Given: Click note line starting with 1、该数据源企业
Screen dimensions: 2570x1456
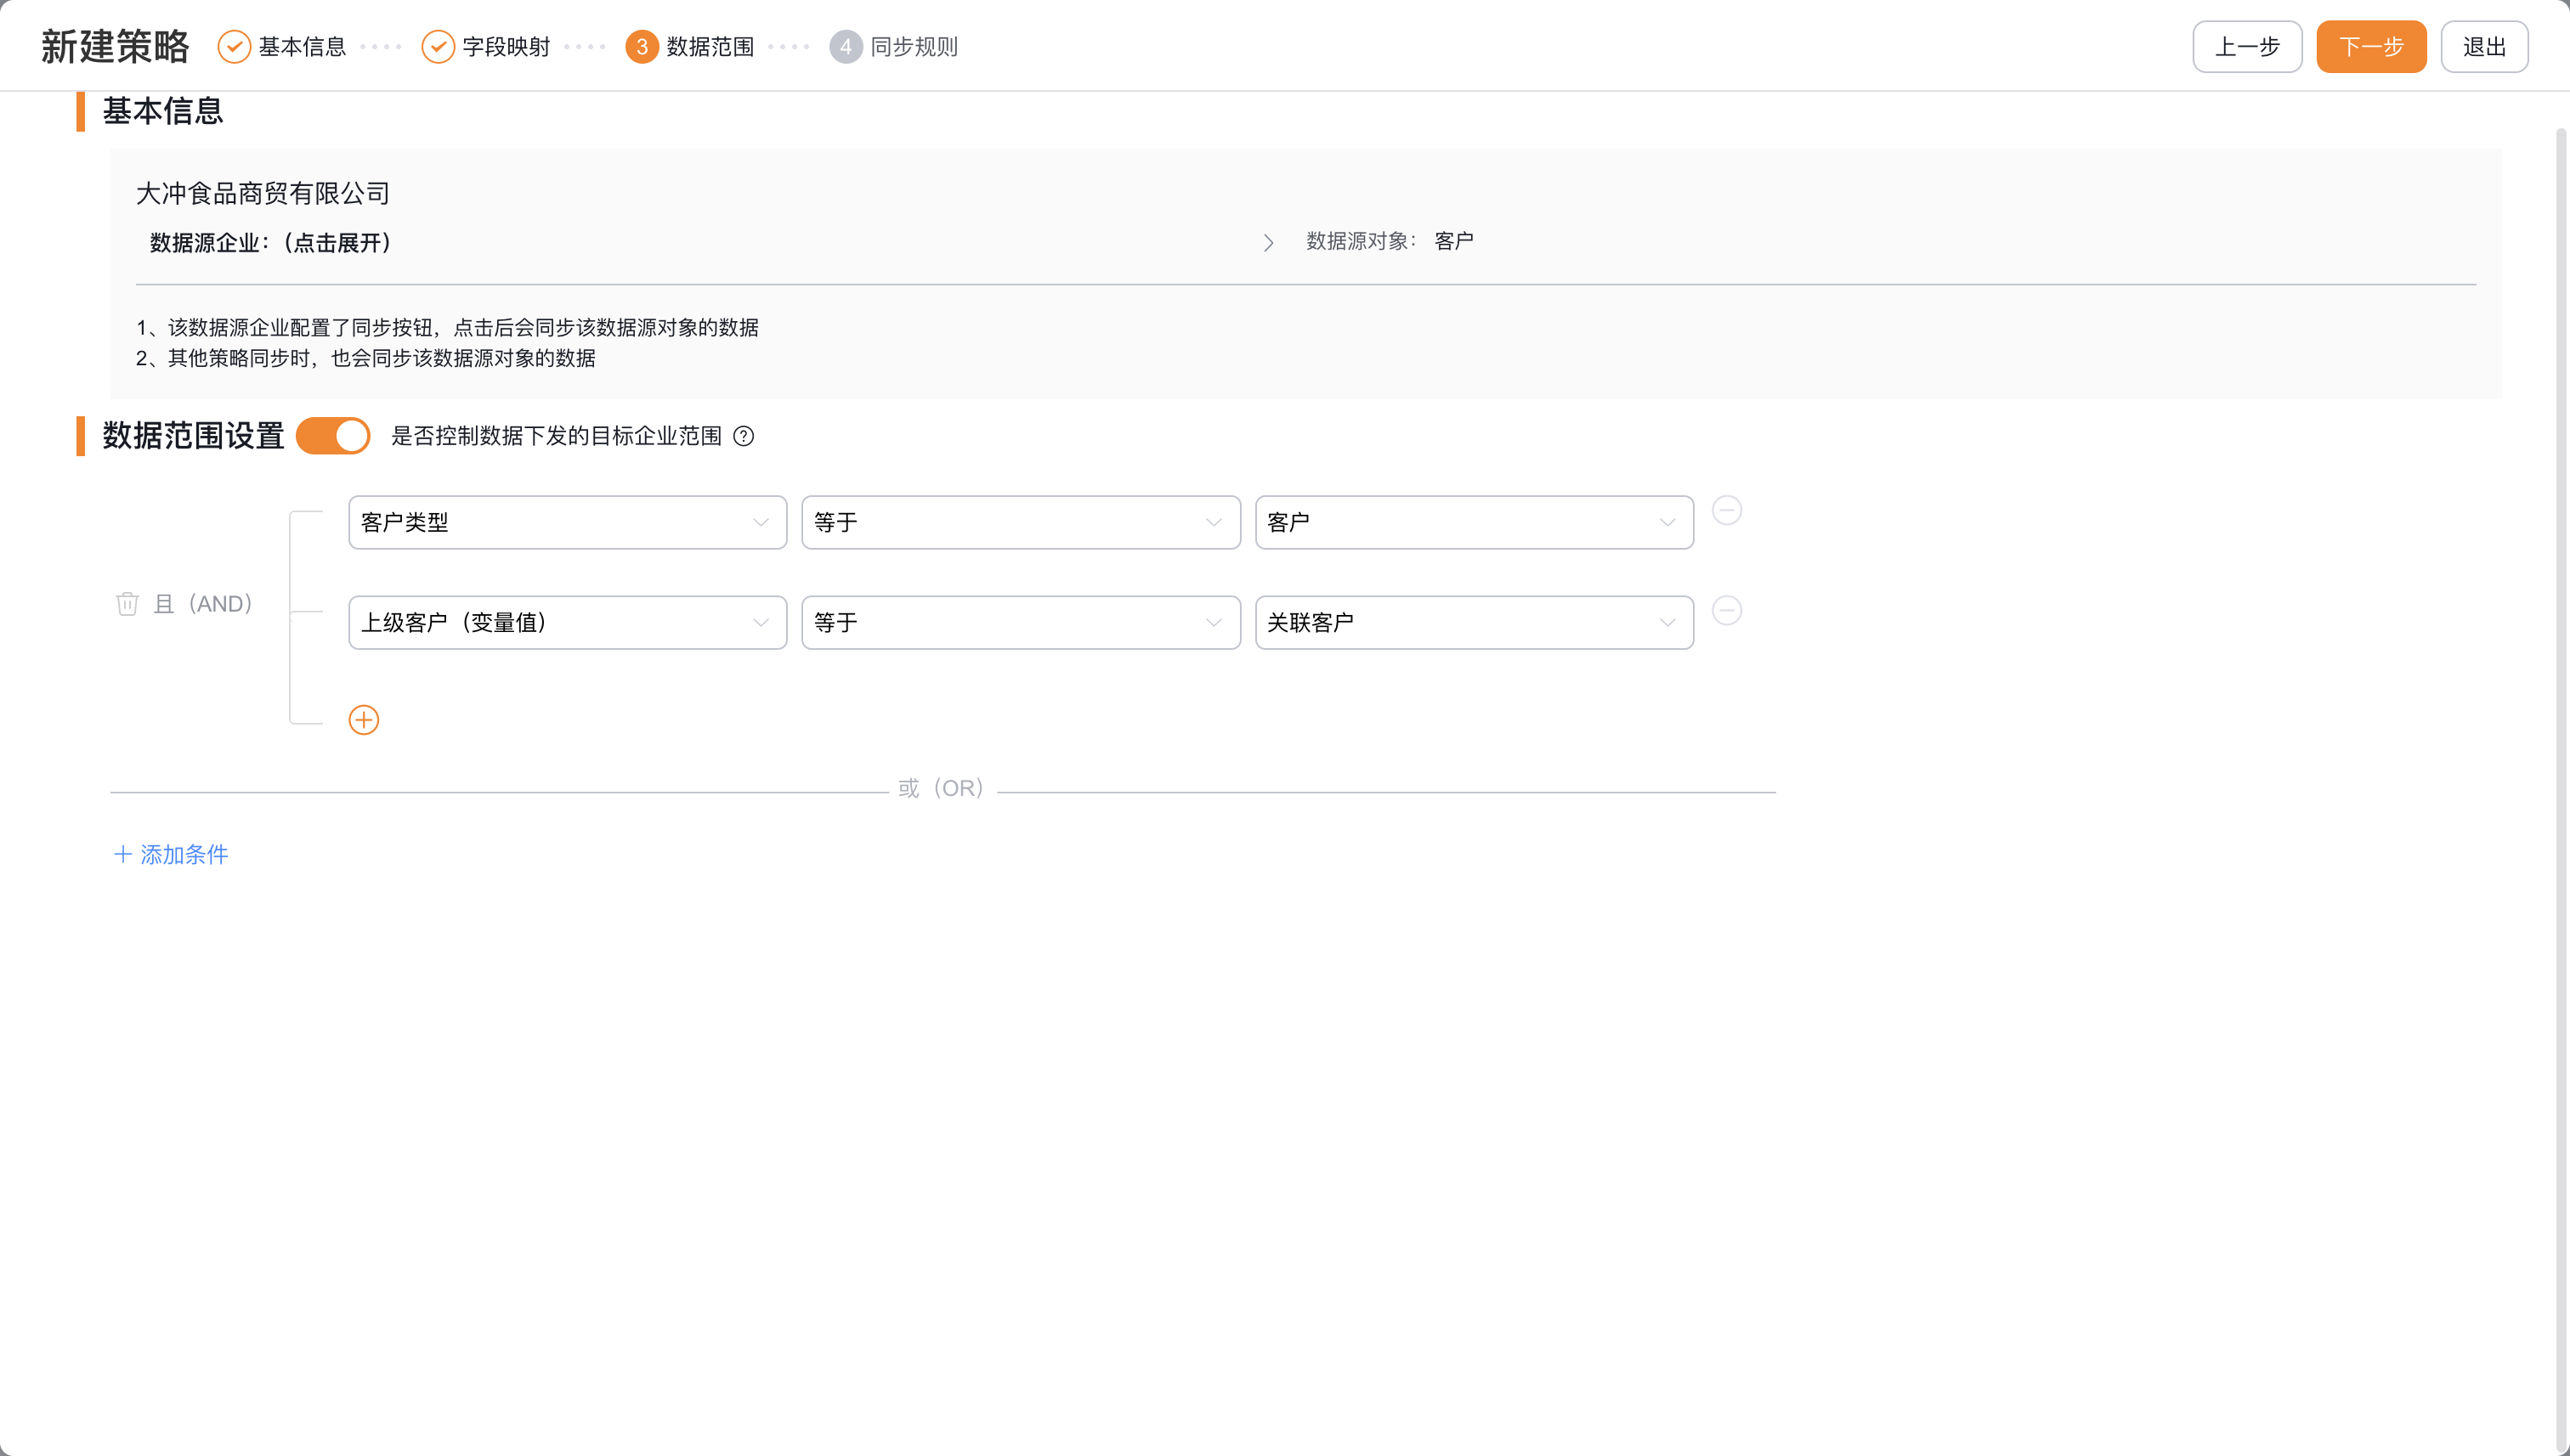Looking at the screenshot, I should [x=447, y=327].
